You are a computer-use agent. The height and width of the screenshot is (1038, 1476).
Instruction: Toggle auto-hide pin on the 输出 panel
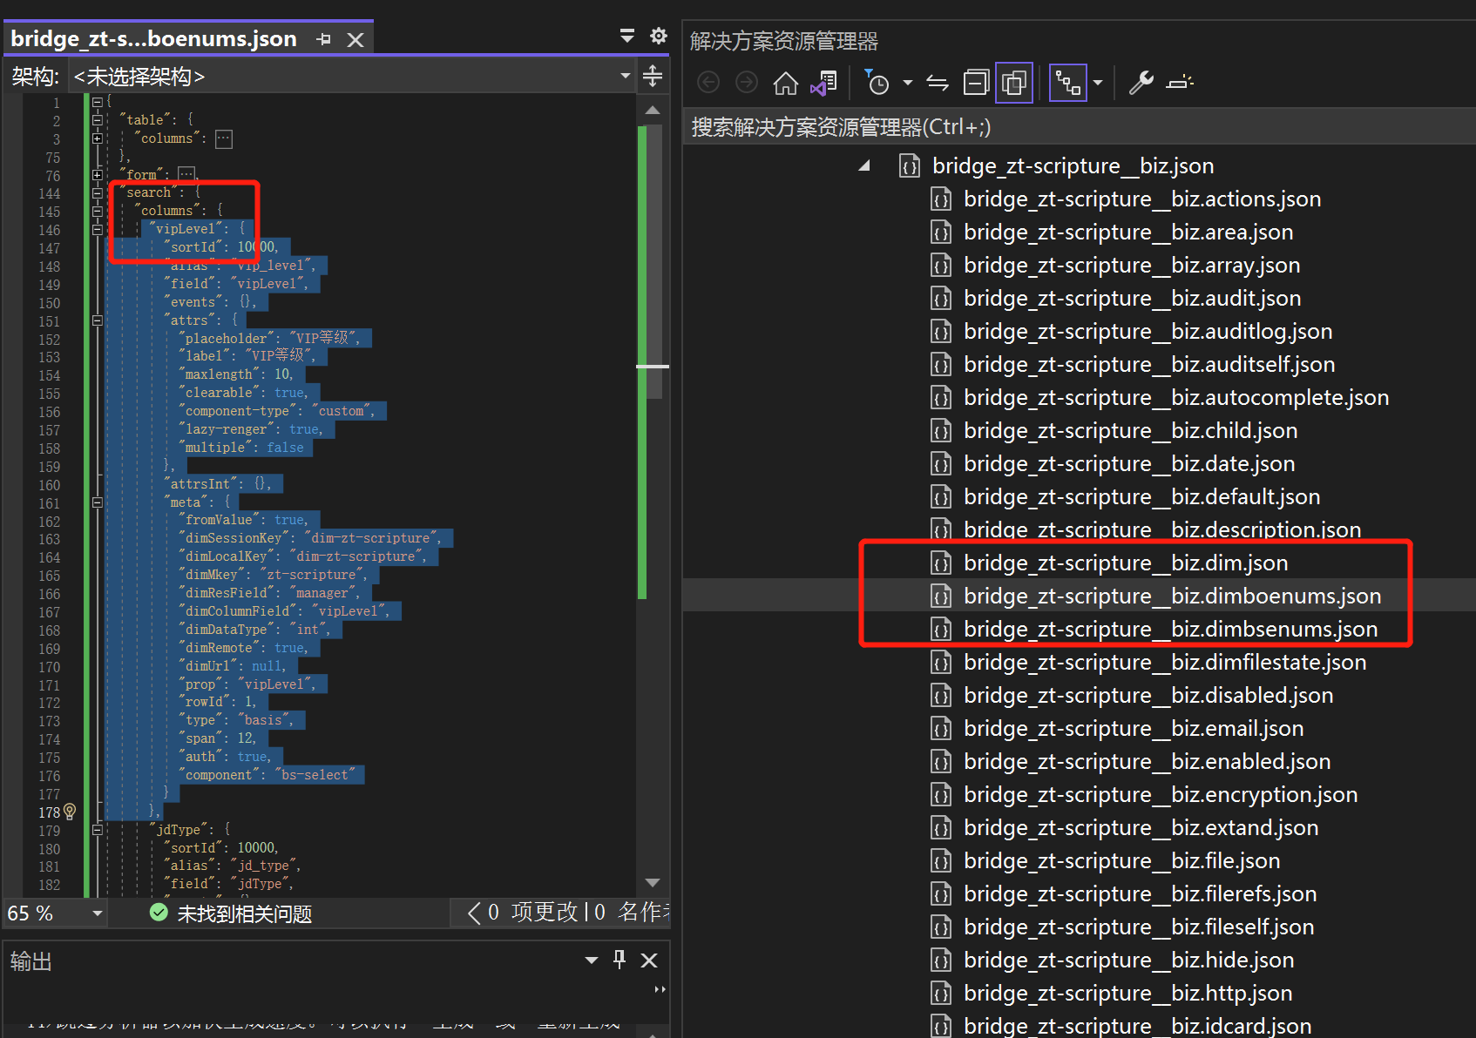click(x=620, y=960)
